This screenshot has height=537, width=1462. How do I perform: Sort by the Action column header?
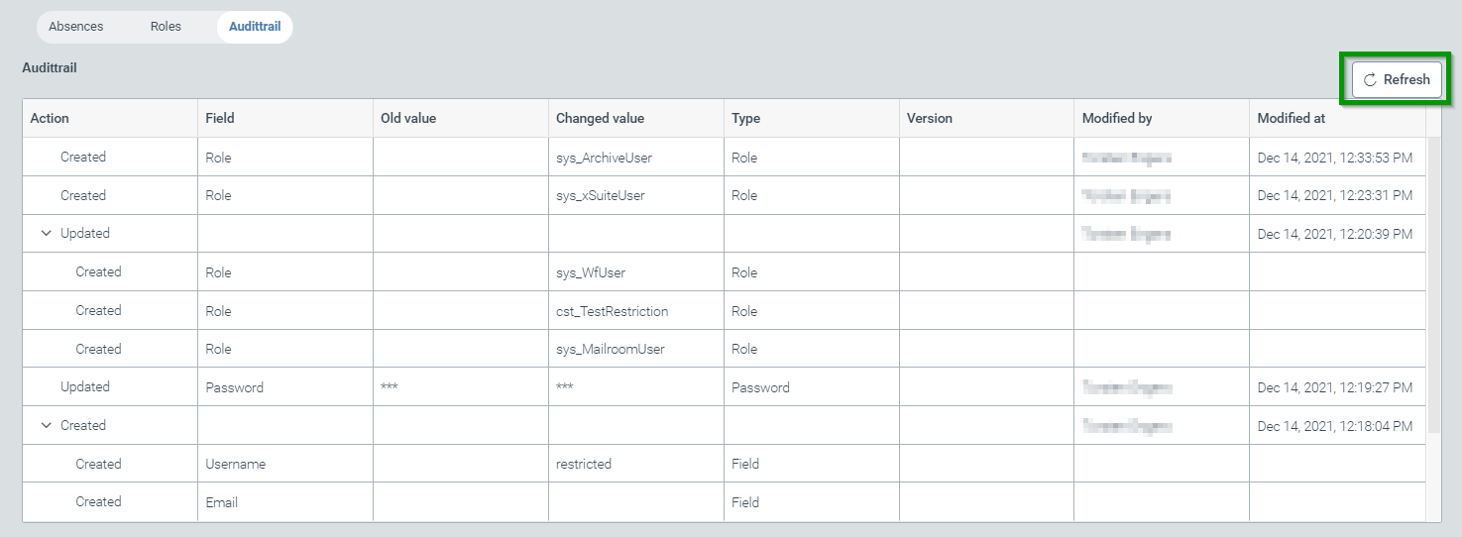[x=50, y=119]
